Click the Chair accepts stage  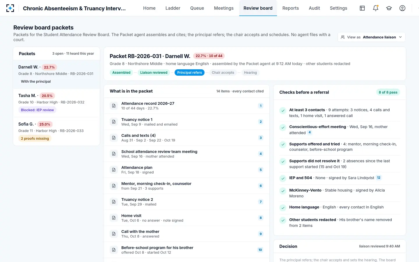223,72
